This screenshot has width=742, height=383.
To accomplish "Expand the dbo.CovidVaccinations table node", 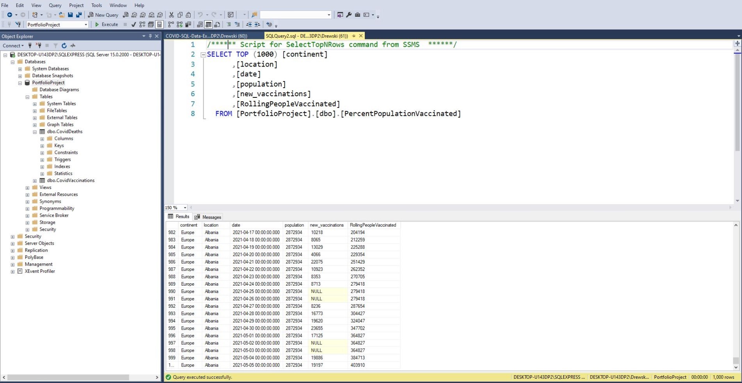I will 35,181.
